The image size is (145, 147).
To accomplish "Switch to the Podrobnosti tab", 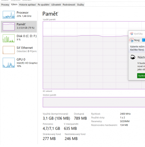I will 69,5.
